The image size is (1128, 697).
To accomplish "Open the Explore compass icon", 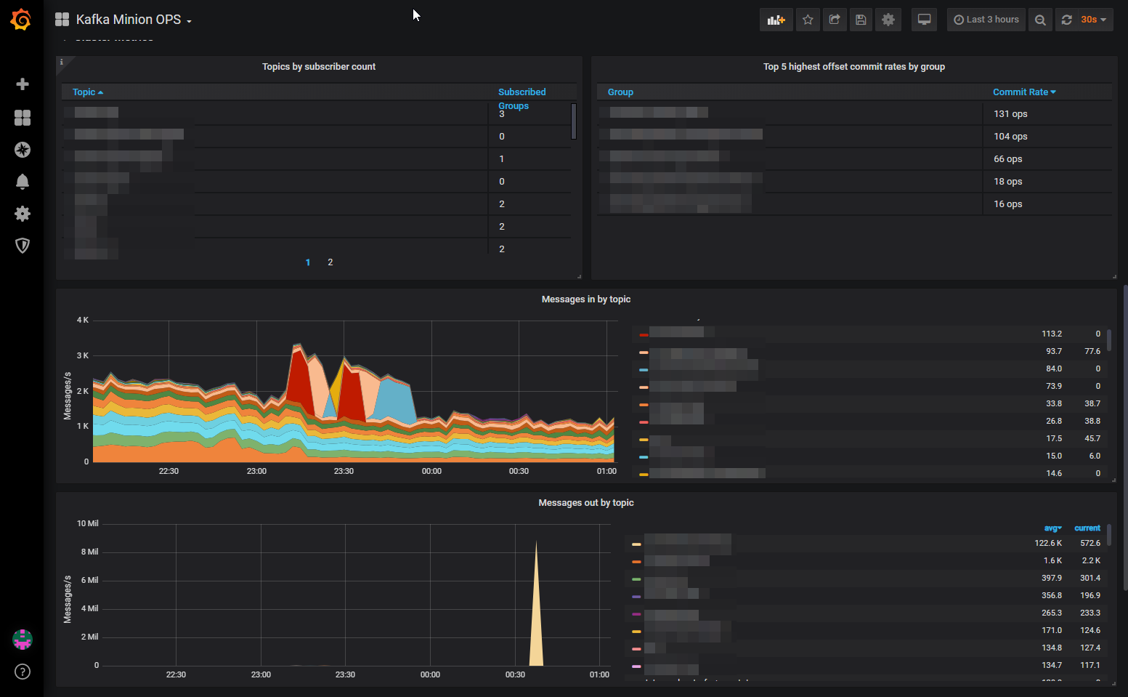I will click(23, 150).
